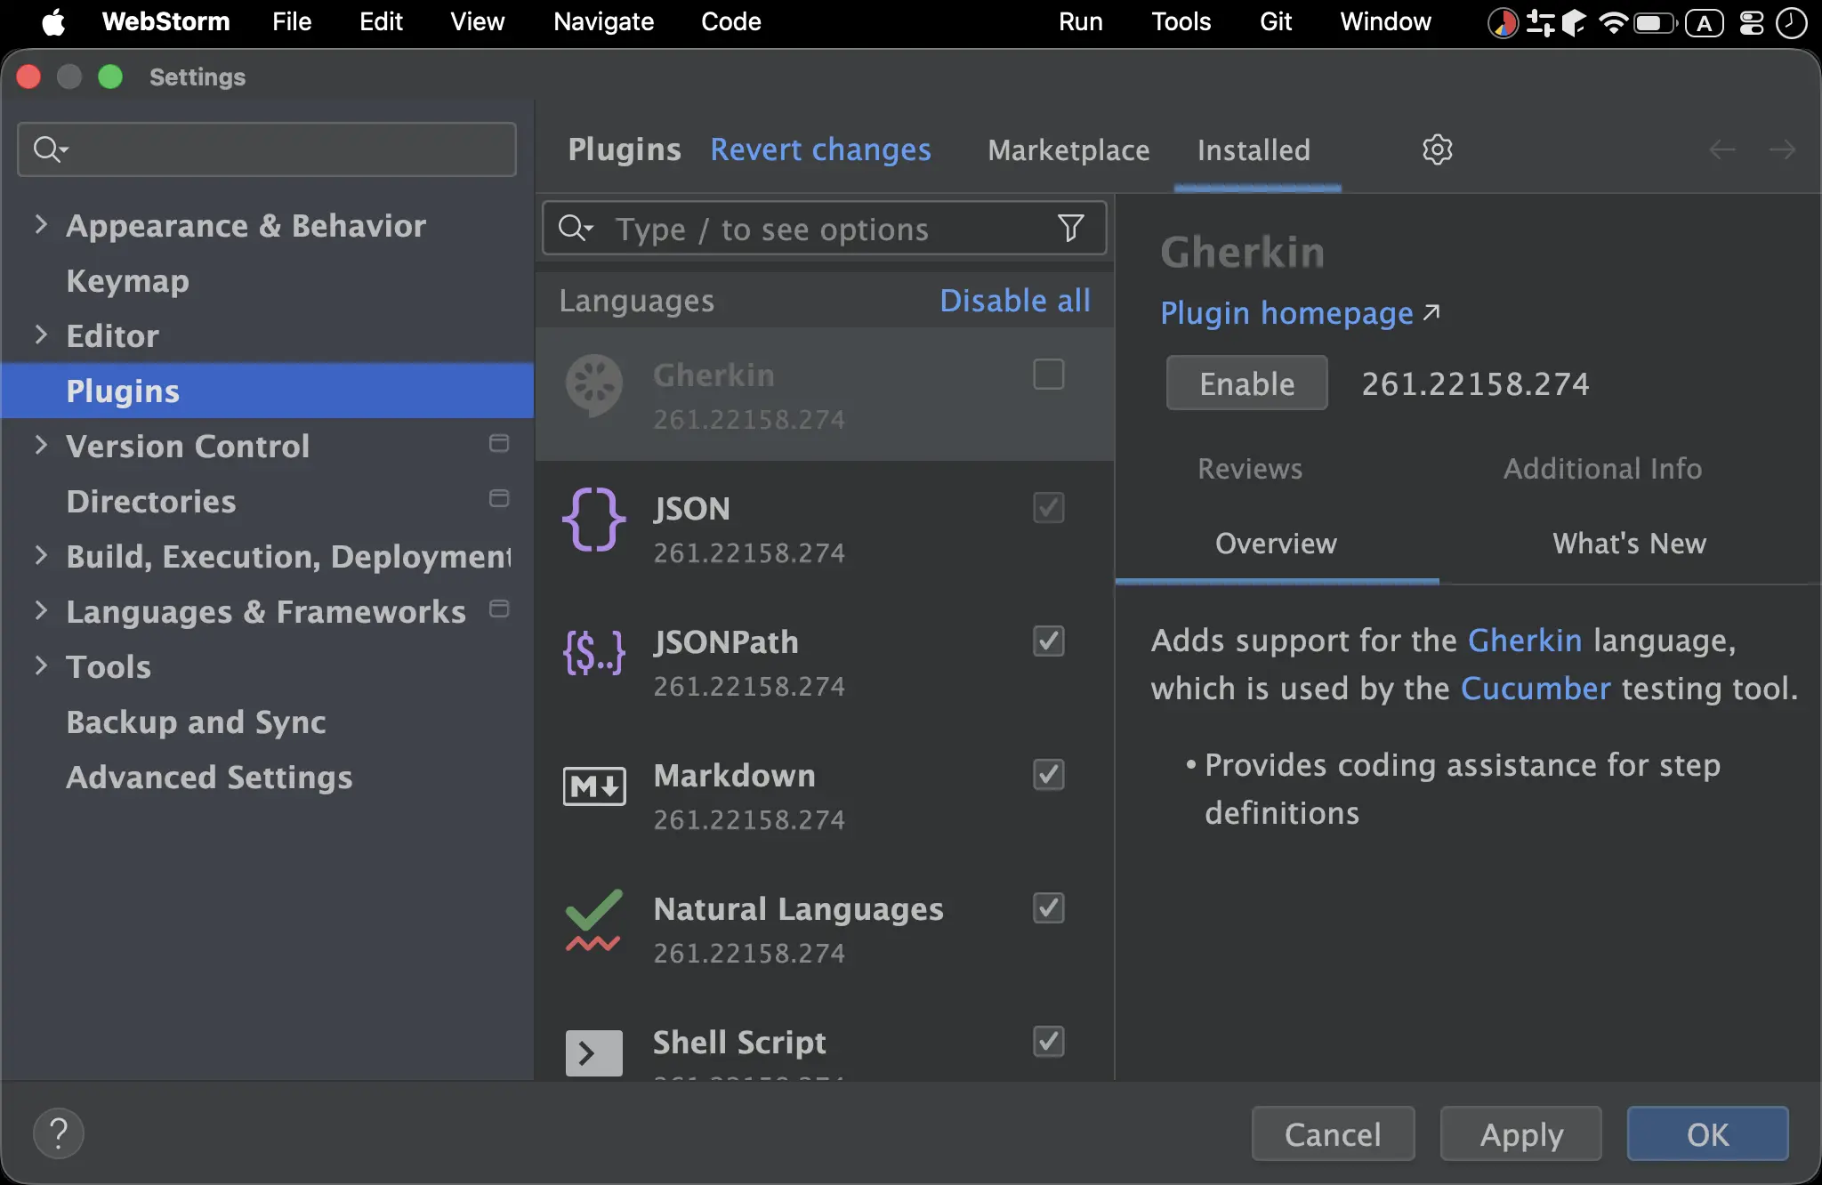Viewport: 1822px width, 1185px height.
Task: Open the Wi-Fi status menu
Action: [1612, 22]
